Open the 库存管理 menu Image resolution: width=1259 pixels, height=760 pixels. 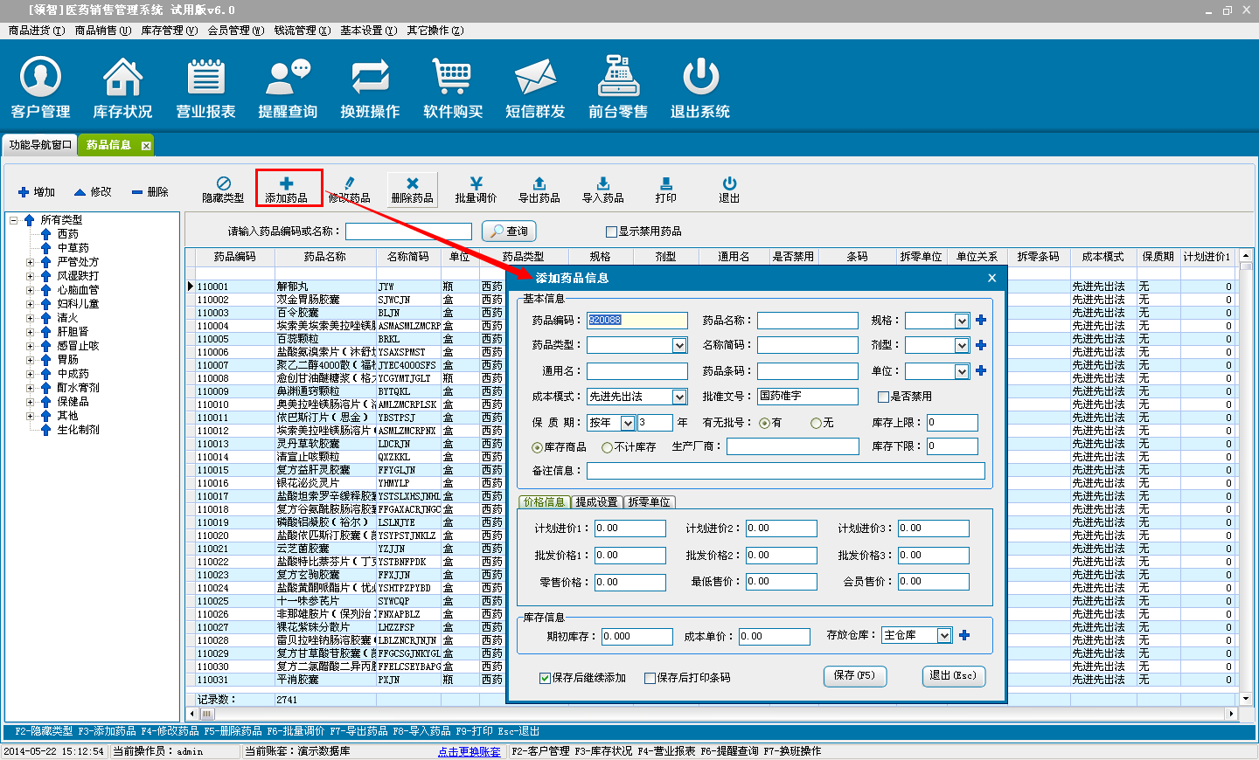(169, 31)
